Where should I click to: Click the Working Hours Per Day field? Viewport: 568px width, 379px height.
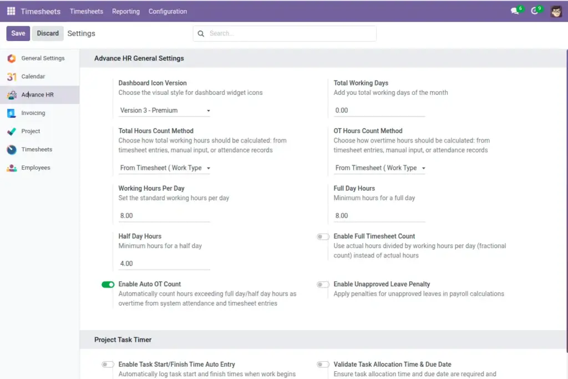(x=164, y=216)
